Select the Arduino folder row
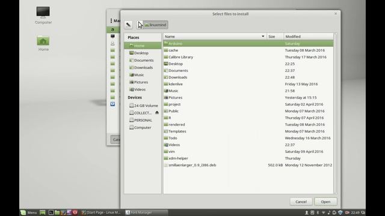 pos(248,44)
